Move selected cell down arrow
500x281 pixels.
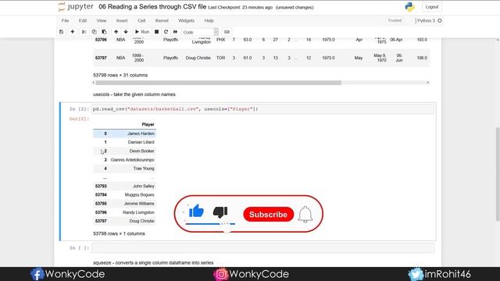[x=126, y=32]
